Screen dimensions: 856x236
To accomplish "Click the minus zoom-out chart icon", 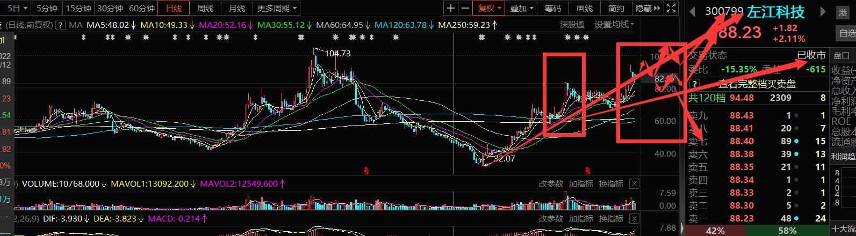I will coord(465,8).
